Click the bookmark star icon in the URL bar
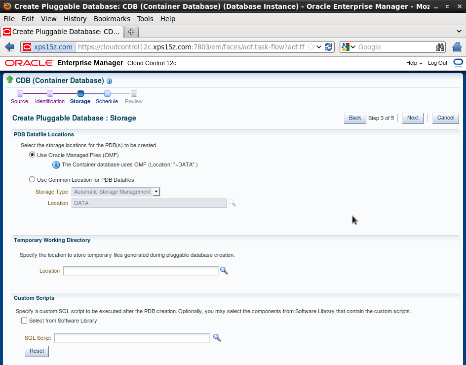Image resolution: width=466 pixels, height=365 pixels. tap(311, 47)
